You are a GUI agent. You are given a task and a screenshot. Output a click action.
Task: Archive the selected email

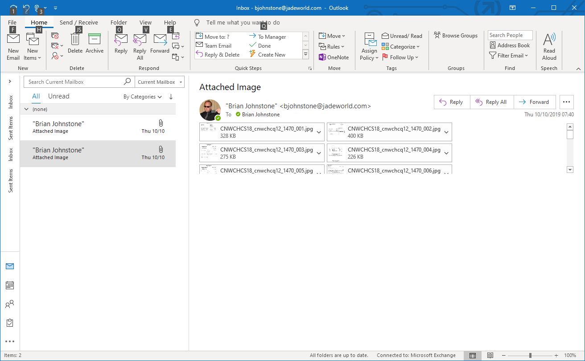[x=95, y=44]
